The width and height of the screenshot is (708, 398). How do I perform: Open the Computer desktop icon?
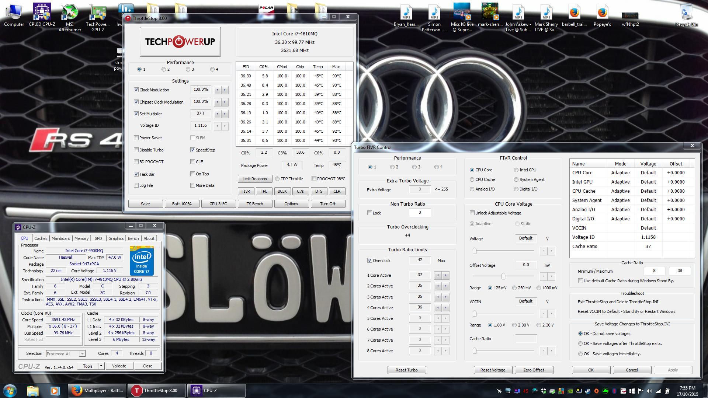pyautogui.click(x=14, y=15)
